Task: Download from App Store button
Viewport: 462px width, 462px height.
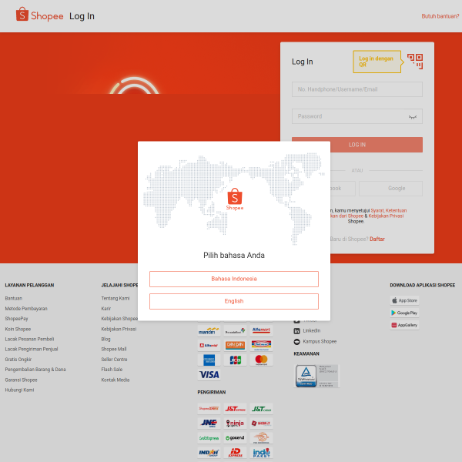Action: pyautogui.click(x=404, y=300)
